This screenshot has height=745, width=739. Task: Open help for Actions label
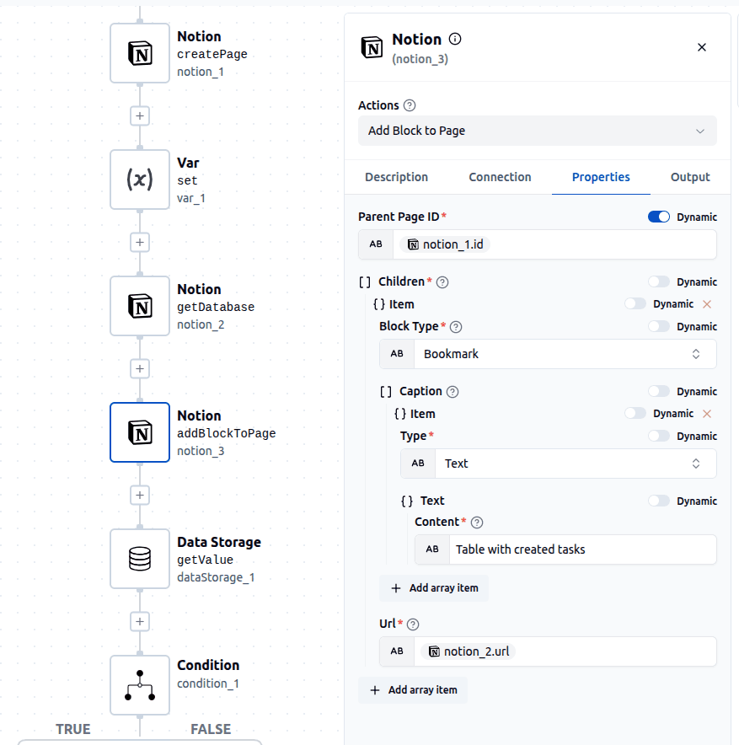click(410, 105)
